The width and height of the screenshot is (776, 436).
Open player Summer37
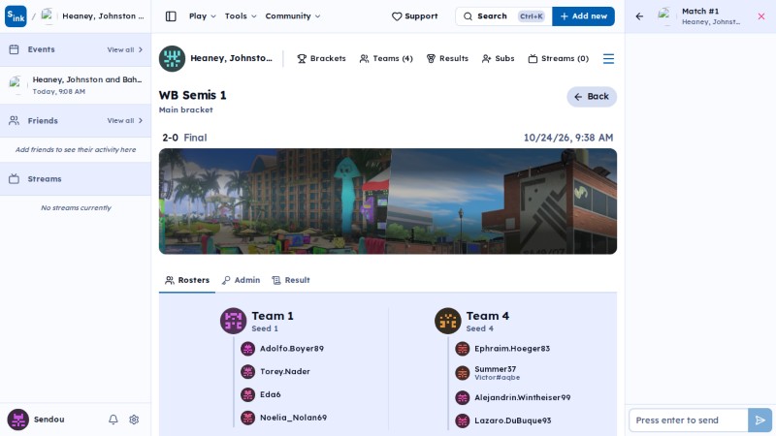pos(495,369)
